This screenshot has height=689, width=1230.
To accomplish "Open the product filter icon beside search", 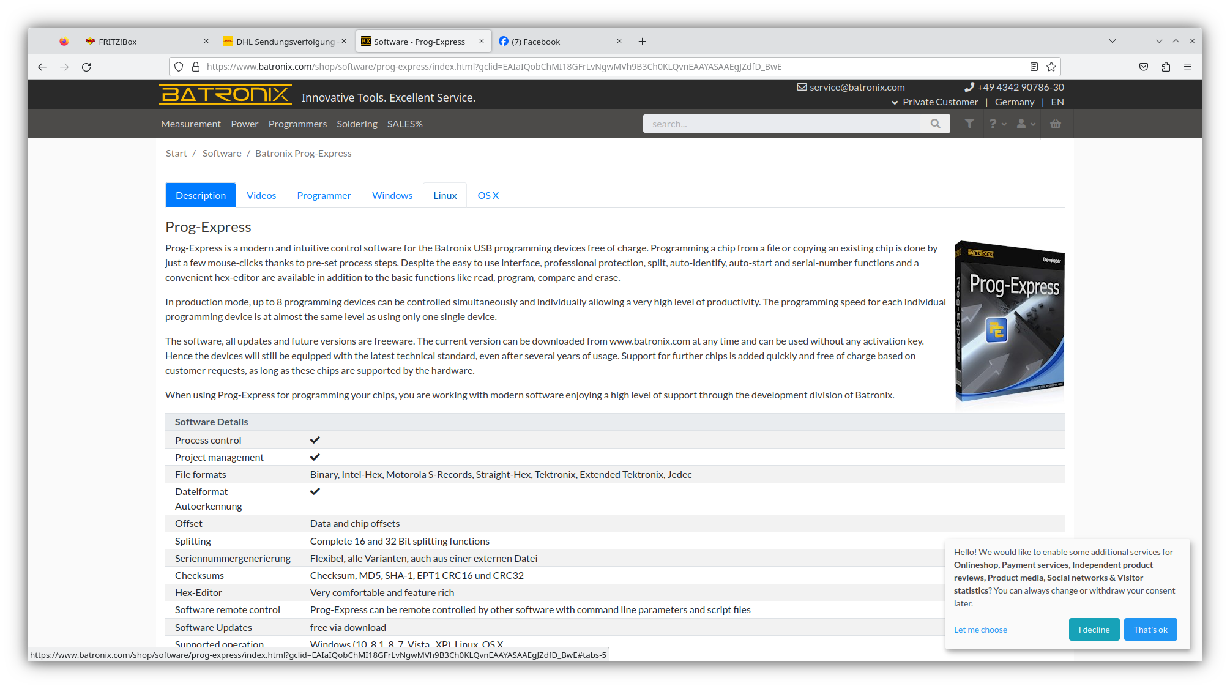I will (x=969, y=124).
